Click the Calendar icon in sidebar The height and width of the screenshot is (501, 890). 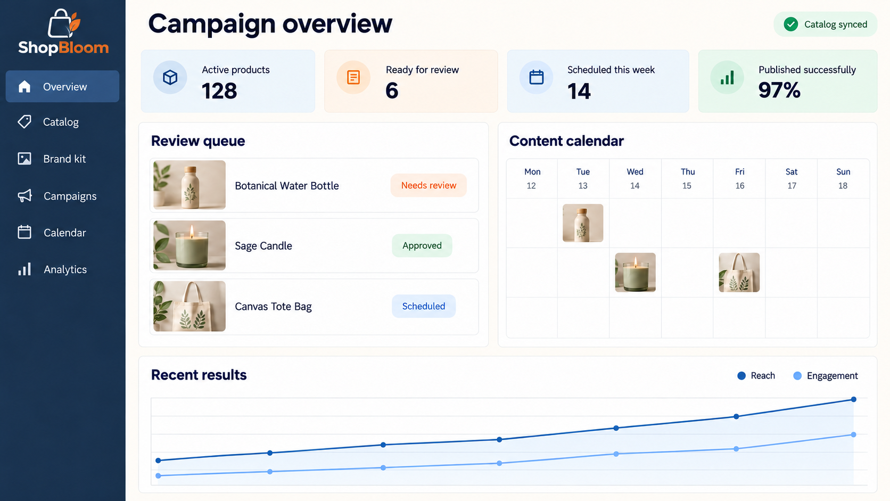24,232
